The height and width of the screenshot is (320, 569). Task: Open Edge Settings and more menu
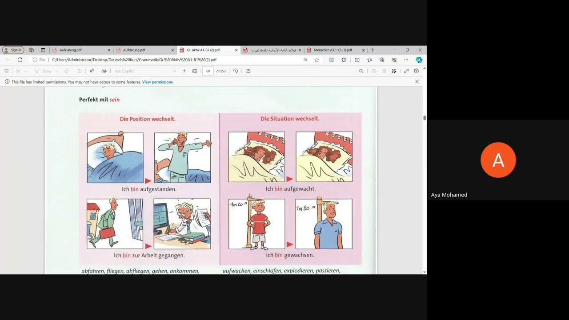coord(406,60)
